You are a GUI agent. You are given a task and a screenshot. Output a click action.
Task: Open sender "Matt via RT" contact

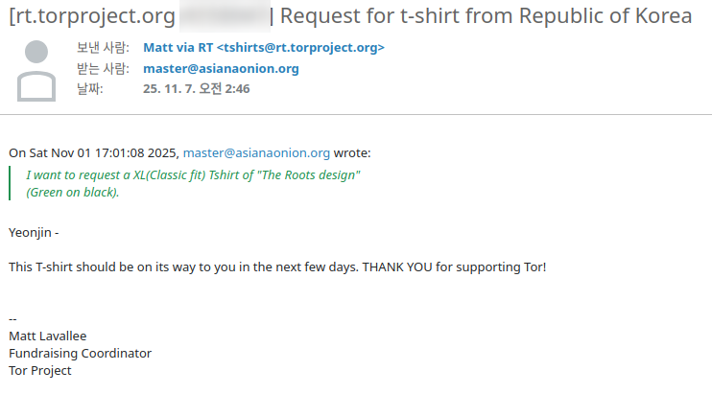[263, 48]
